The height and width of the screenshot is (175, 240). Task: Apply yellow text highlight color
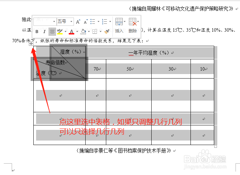click(59, 31)
